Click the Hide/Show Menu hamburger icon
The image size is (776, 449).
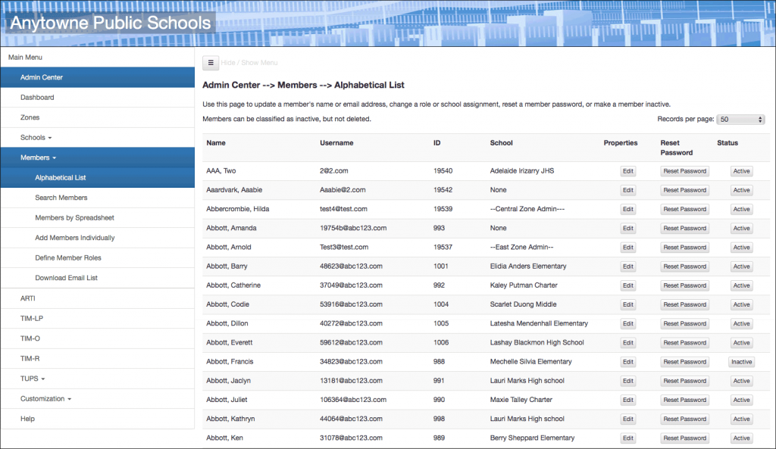(209, 63)
